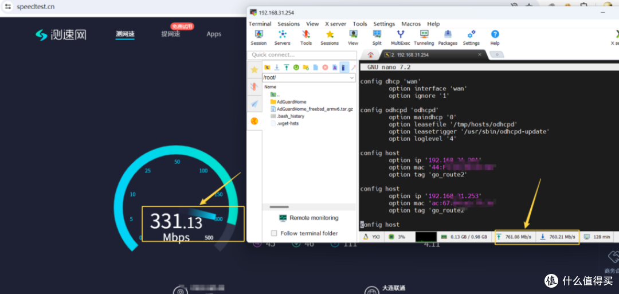Select the paper-plane Macros sidebar tab
The width and height of the screenshot is (619, 294).
(254, 103)
